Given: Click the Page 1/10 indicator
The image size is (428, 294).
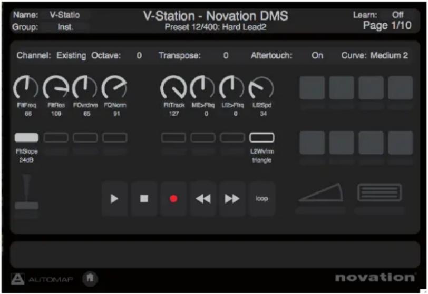Looking at the screenshot, I should coord(387,25).
